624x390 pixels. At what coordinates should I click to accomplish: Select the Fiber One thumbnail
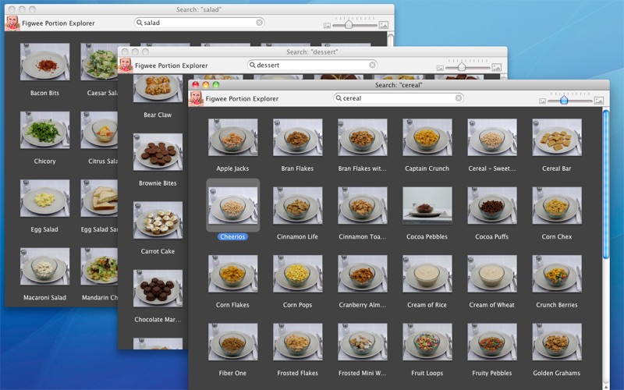(x=232, y=342)
